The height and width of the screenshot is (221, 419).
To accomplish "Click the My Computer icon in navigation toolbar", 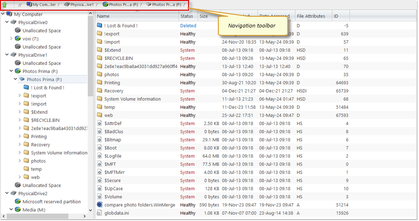I will pyautogui.click(x=29, y=4).
